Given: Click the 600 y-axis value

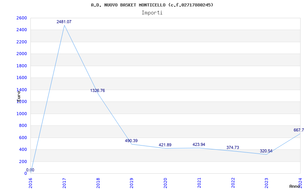Looking at the screenshot, I should tap(23, 138).
